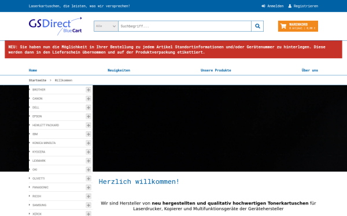
Task: Click the Herzlich willkommen heading
Action: [x=139, y=181]
